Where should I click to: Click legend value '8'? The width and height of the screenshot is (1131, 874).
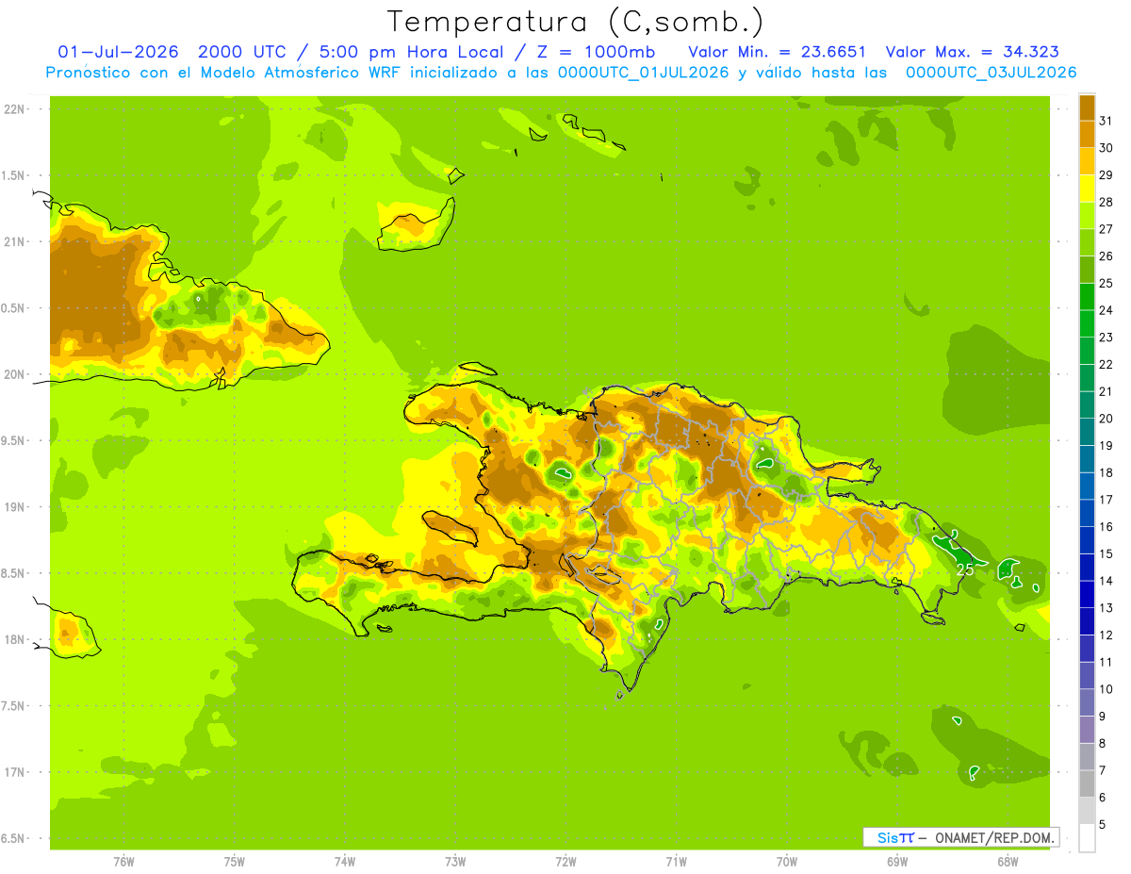[x=1102, y=744]
